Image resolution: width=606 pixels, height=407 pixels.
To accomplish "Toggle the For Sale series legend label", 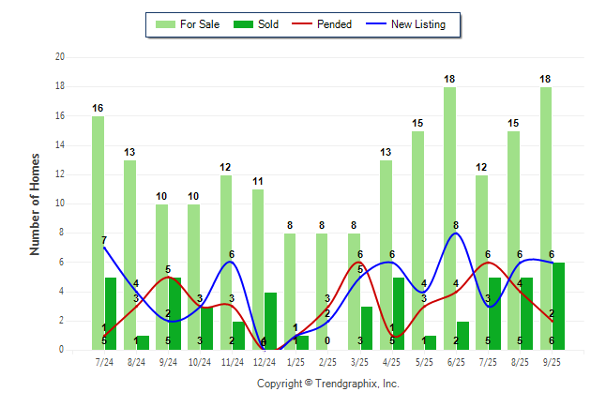I will tap(199, 24).
